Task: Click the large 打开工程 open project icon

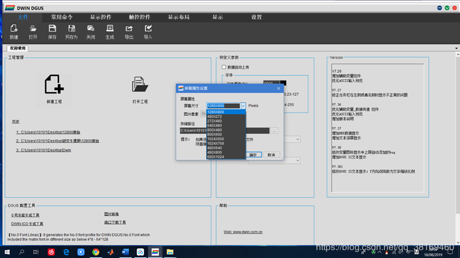Action: (x=140, y=84)
